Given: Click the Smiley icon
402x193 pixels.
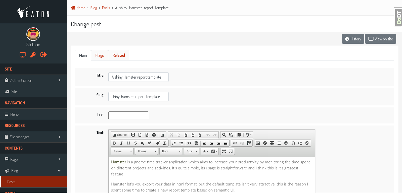Looking at the screenshot, I should pyautogui.click(x=286, y=143).
